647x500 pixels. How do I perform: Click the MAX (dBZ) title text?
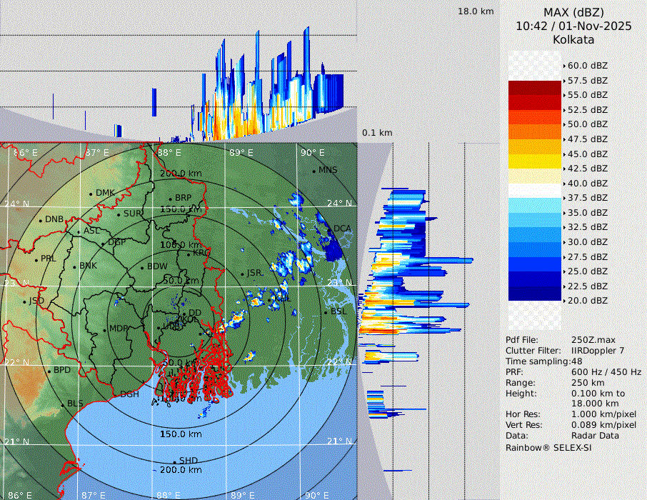[573, 12]
